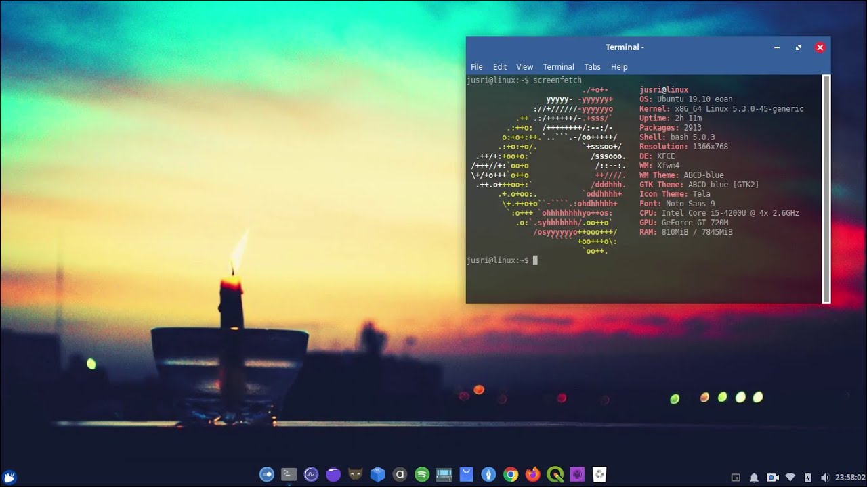Viewport: 867px width, 487px height.
Task: Click the typed 'screenfetch' command text
Action: click(557, 80)
